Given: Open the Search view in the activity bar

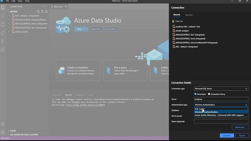Looking at the screenshot, I should 3,16.
